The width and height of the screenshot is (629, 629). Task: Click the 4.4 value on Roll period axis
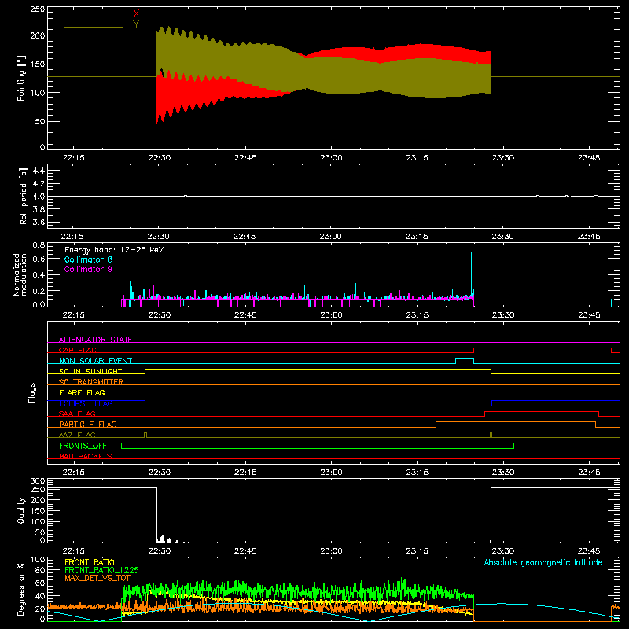(x=39, y=171)
